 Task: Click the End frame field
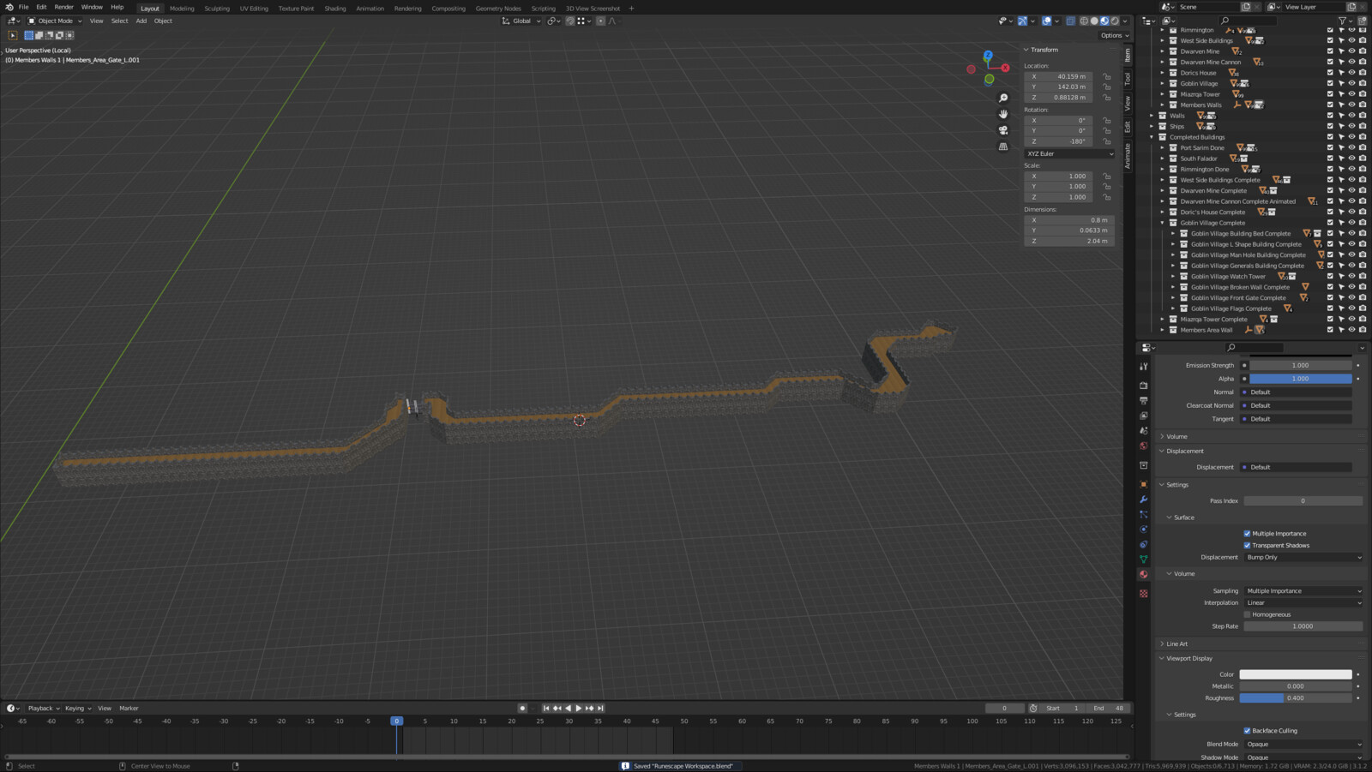pos(1109,709)
